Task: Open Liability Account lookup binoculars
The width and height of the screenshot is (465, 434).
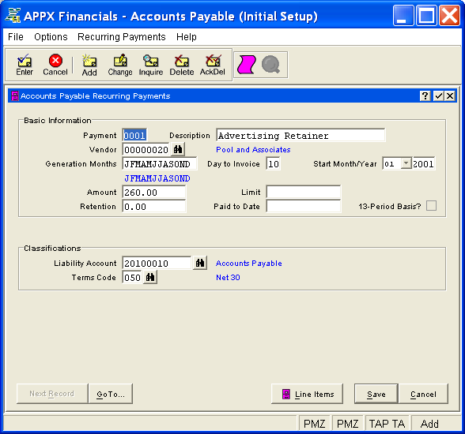Action: pos(200,263)
